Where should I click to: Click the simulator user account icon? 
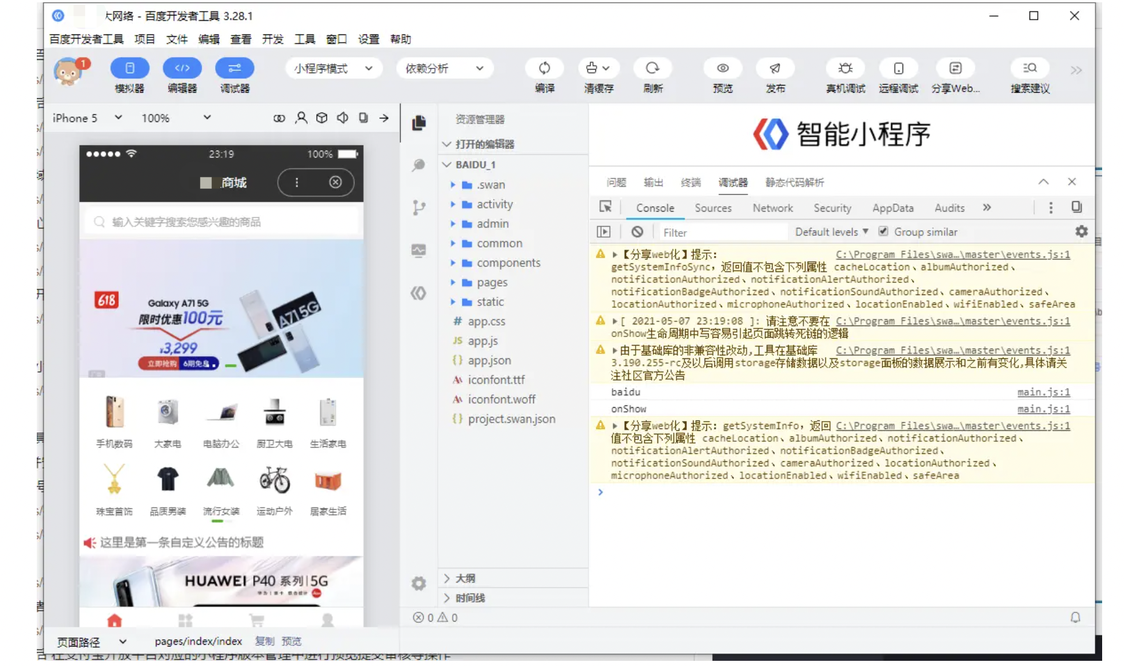coord(301,118)
